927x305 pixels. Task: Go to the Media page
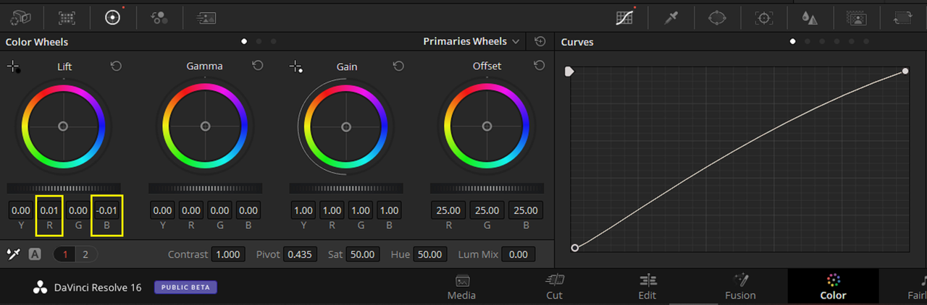[x=462, y=287]
